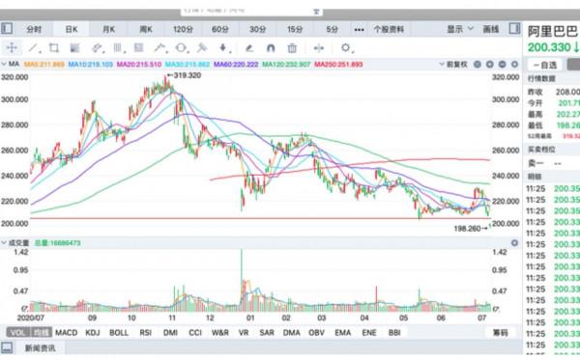
Task: Select the pencil edit tool
Action: coord(249,48)
